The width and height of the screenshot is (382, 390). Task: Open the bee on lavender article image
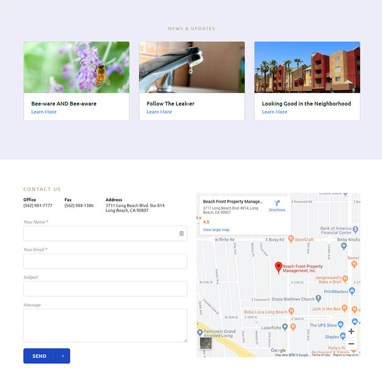coord(77,67)
